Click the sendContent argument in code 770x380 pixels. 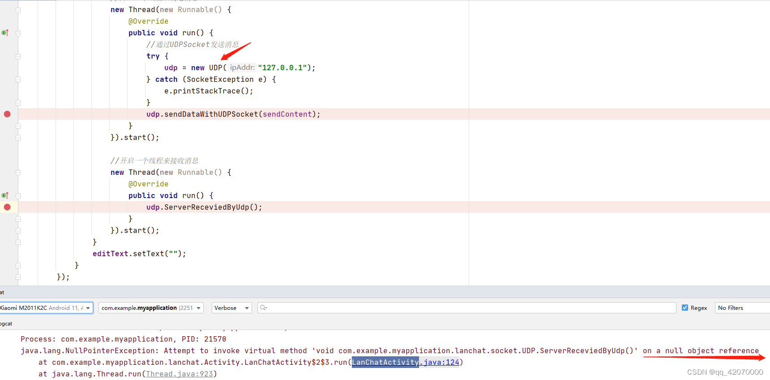(287, 114)
